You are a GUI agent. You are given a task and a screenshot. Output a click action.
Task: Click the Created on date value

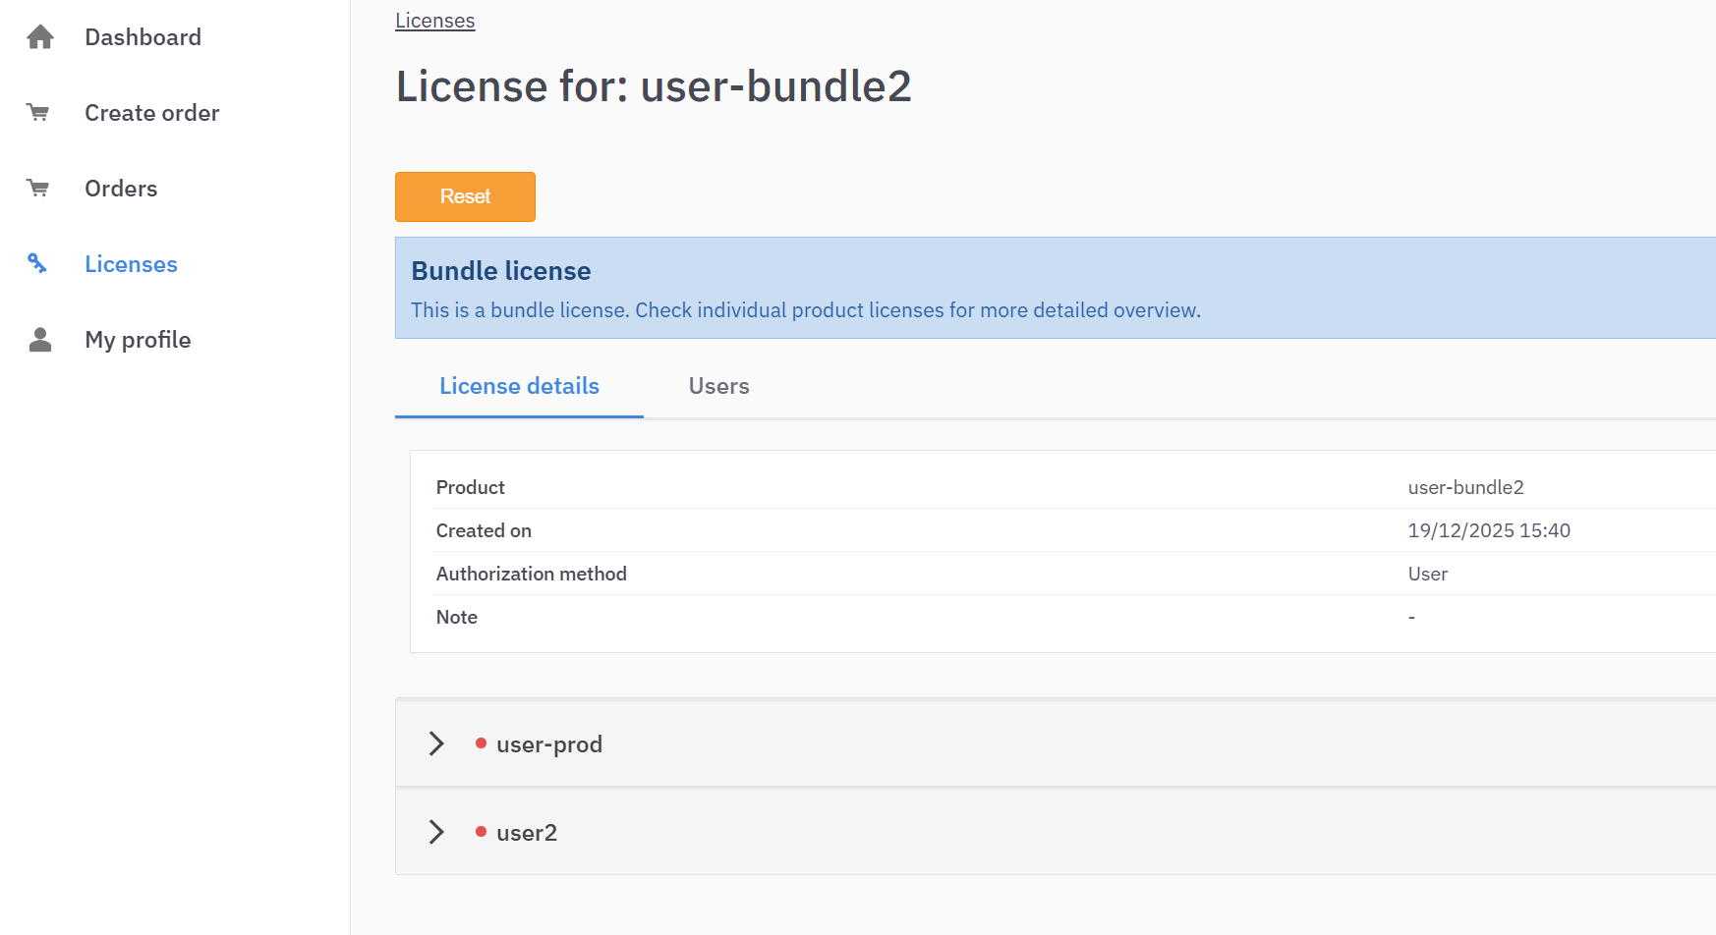pyautogui.click(x=1488, y=530)
